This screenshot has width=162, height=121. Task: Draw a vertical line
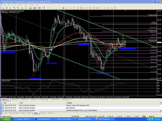(53, 8)
